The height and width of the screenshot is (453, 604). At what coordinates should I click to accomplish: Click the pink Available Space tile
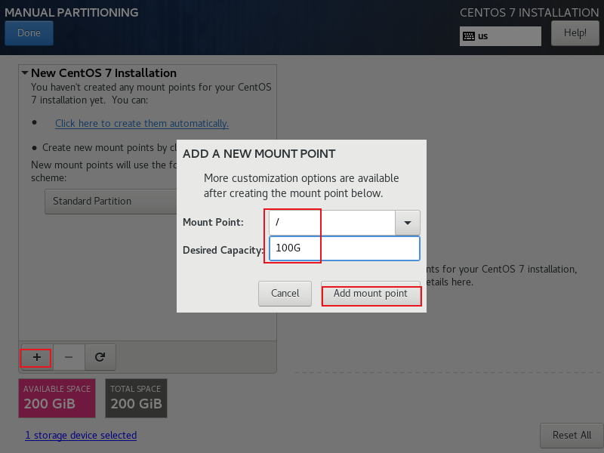coord(57,399)
